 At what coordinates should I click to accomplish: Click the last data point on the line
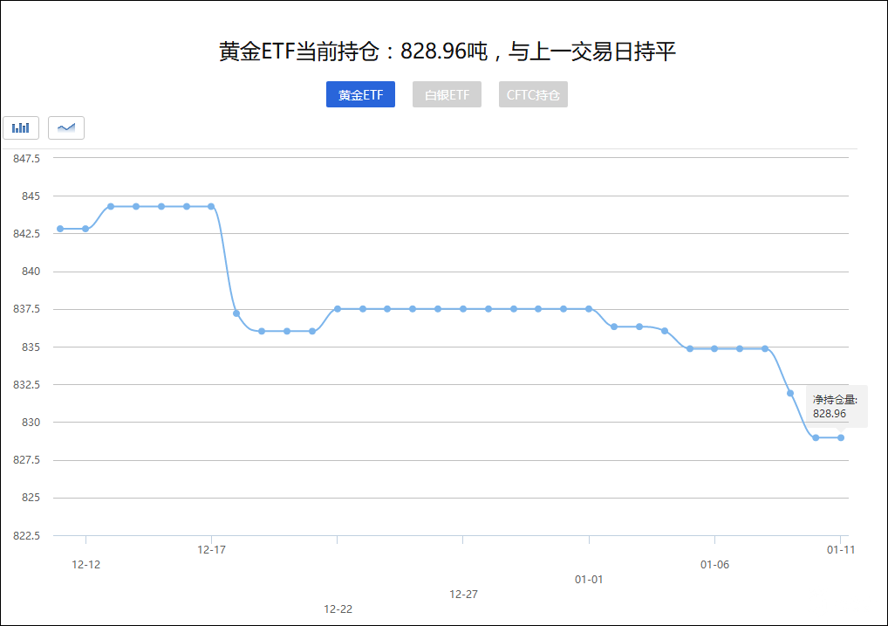(840, 437)
